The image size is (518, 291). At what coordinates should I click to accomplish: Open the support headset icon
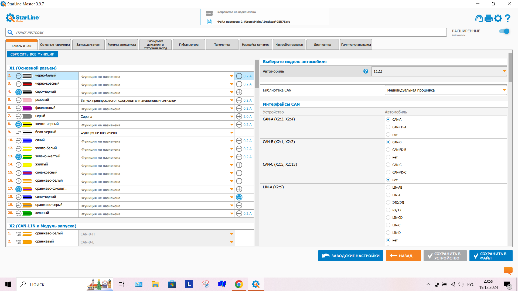coord(479,18)
